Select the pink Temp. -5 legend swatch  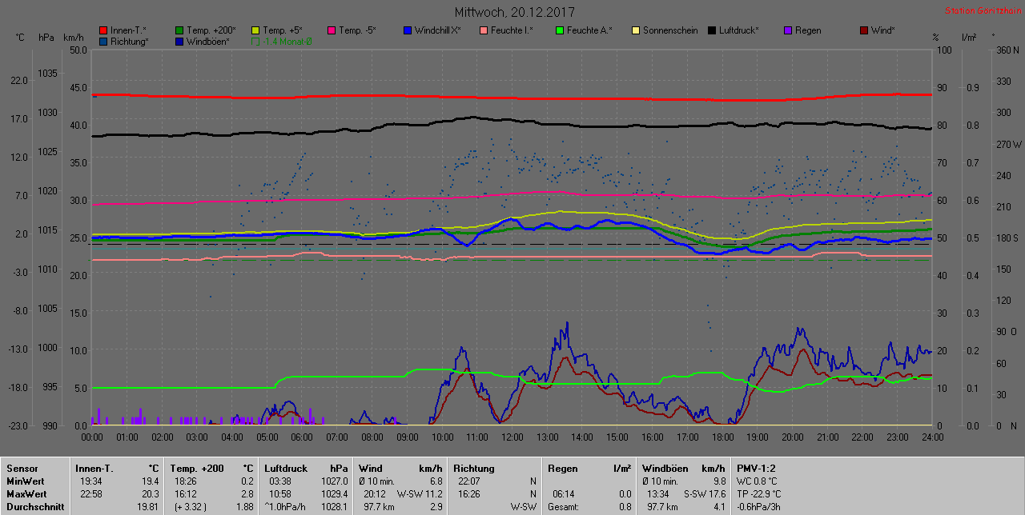pyautogui.click(x=332, y=30)
